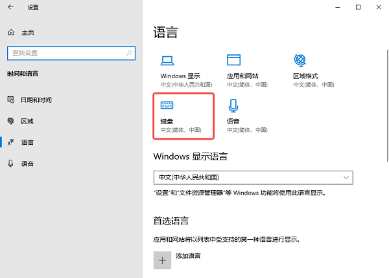
Task: Click 中文(简体，中国) under 语音 tile
Action: pyautogui.click(x=248, y=130)
